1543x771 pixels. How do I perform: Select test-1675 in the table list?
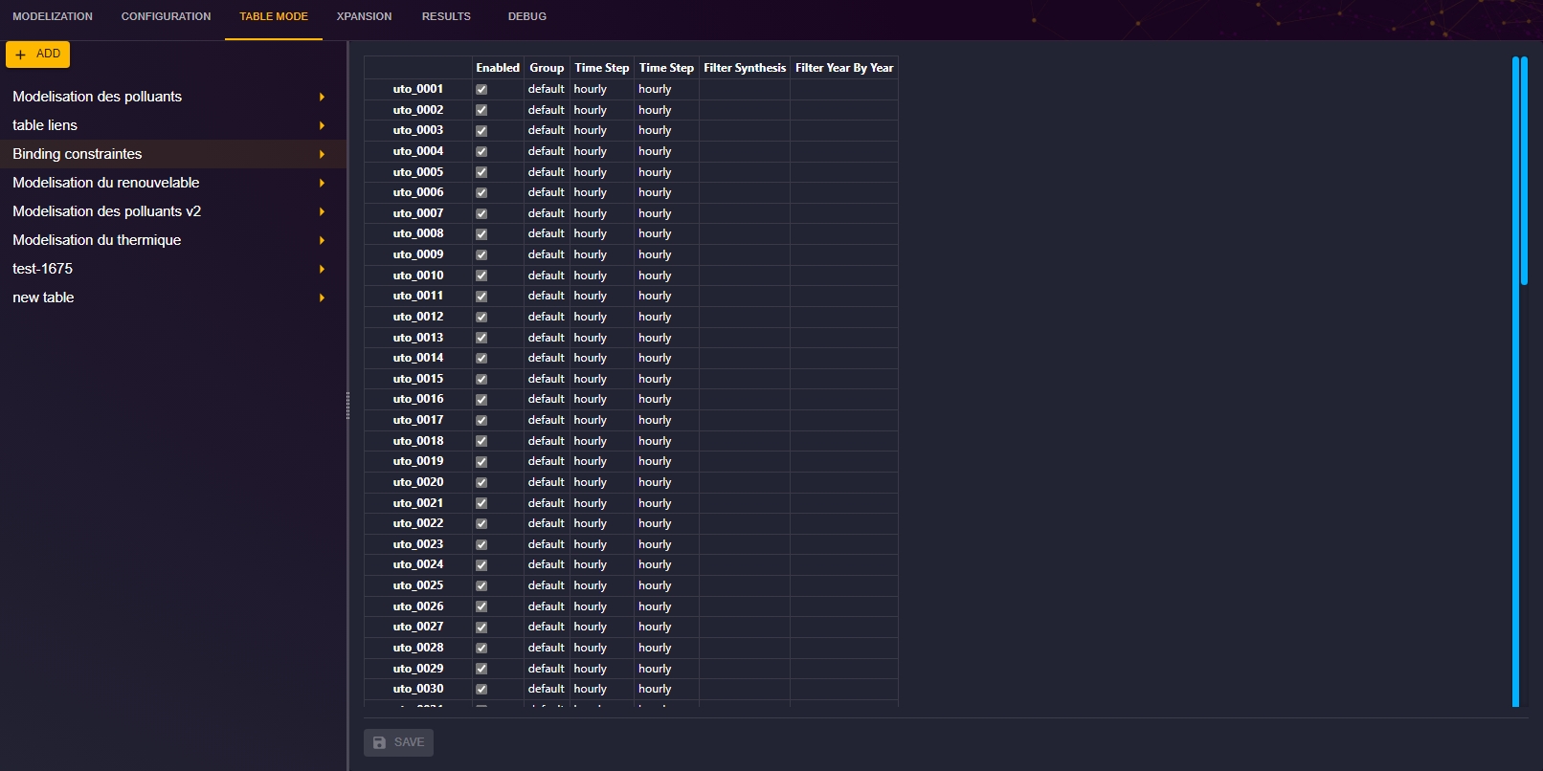pos(173,269)
